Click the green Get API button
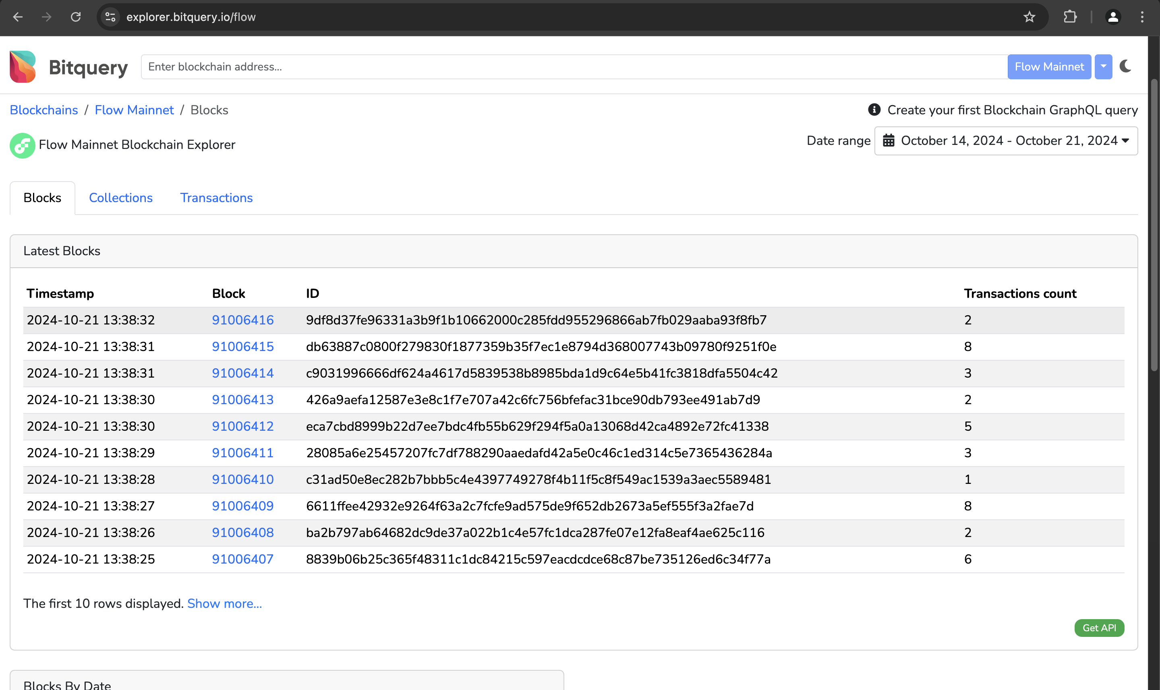Image resolution: width=1160 pixels, height=690 pixels. pos(1099,628)
